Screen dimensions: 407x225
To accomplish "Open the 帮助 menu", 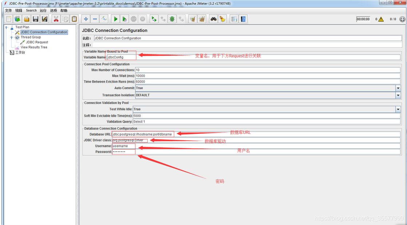I will coord(64,11).
